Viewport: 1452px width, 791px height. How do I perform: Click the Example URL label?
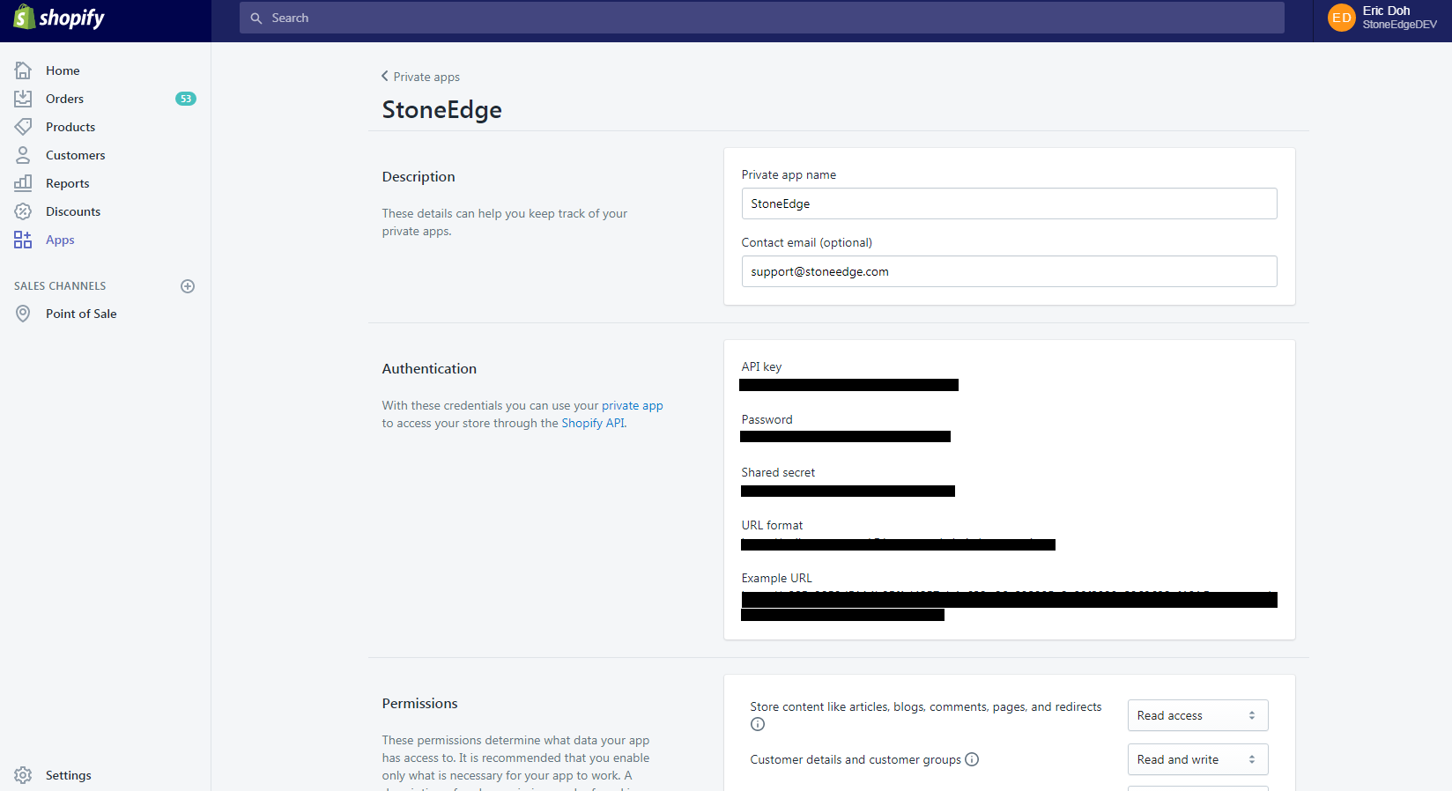[776, 578]
